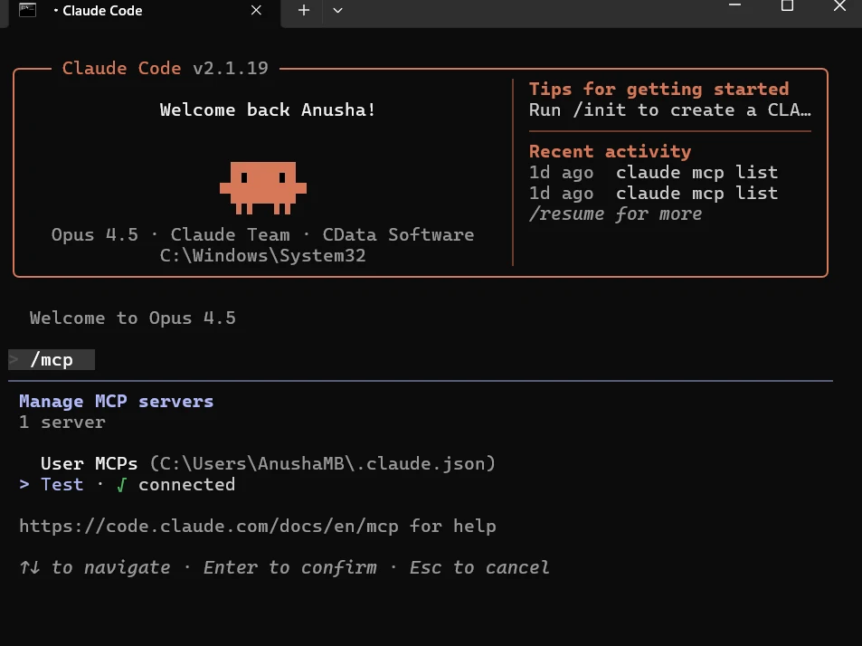The height and width of the screenshot is (646, 862).
Task: Click the '/resume for more' text
Action: click(x=615, y=214)
